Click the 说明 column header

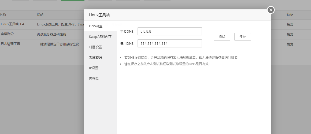point(40,15)
